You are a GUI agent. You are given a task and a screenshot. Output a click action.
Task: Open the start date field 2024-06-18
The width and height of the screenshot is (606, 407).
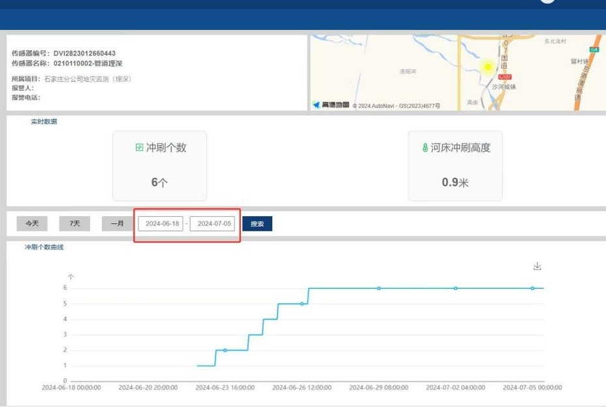[161, 223]
